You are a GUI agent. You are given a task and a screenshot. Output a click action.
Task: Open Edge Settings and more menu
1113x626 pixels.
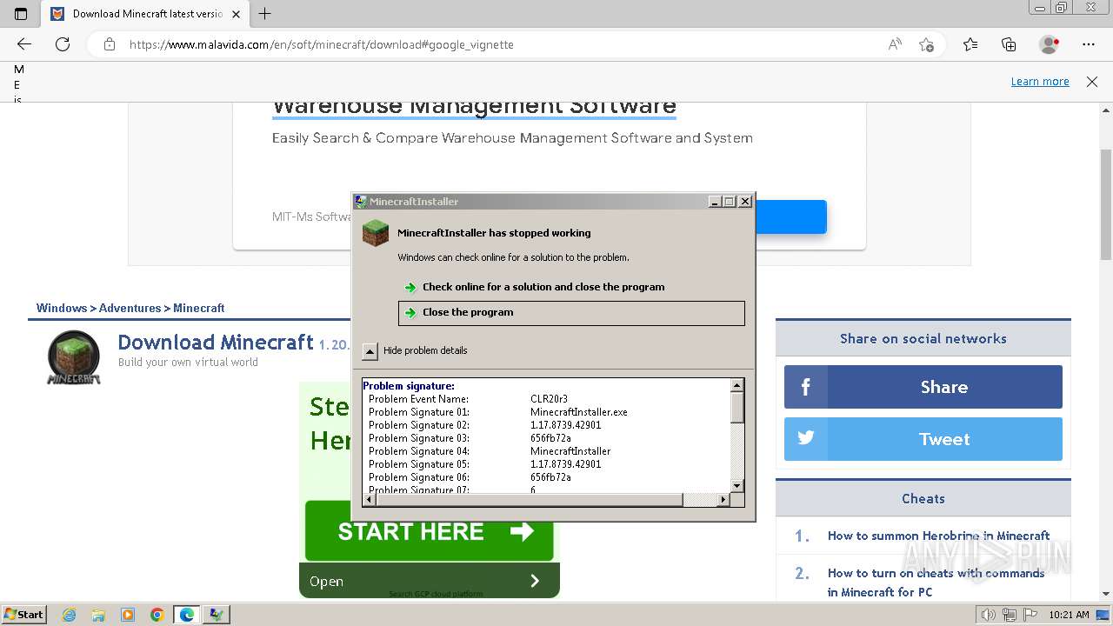(1089, 44)
